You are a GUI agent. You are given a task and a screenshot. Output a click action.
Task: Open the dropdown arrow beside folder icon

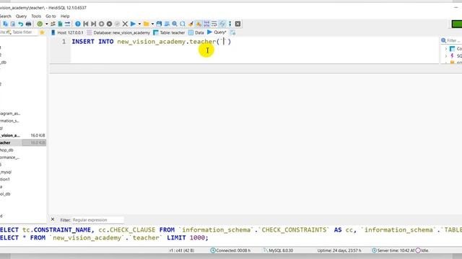[x=152, y=24]
